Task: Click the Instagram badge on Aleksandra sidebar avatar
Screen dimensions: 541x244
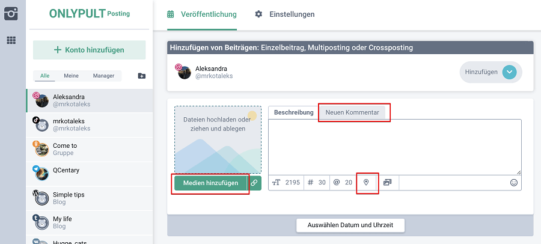Action: (36, 96)
